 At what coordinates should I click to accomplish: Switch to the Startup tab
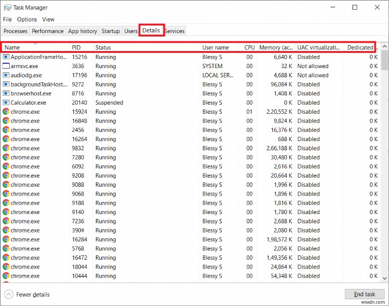point(110,31)
